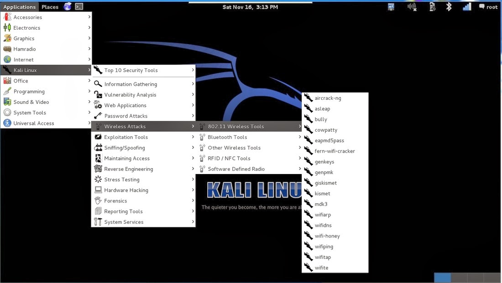Viewport: 502px width, 283px height.
Task: Open the Office category
Action: (x=46, y=81)
